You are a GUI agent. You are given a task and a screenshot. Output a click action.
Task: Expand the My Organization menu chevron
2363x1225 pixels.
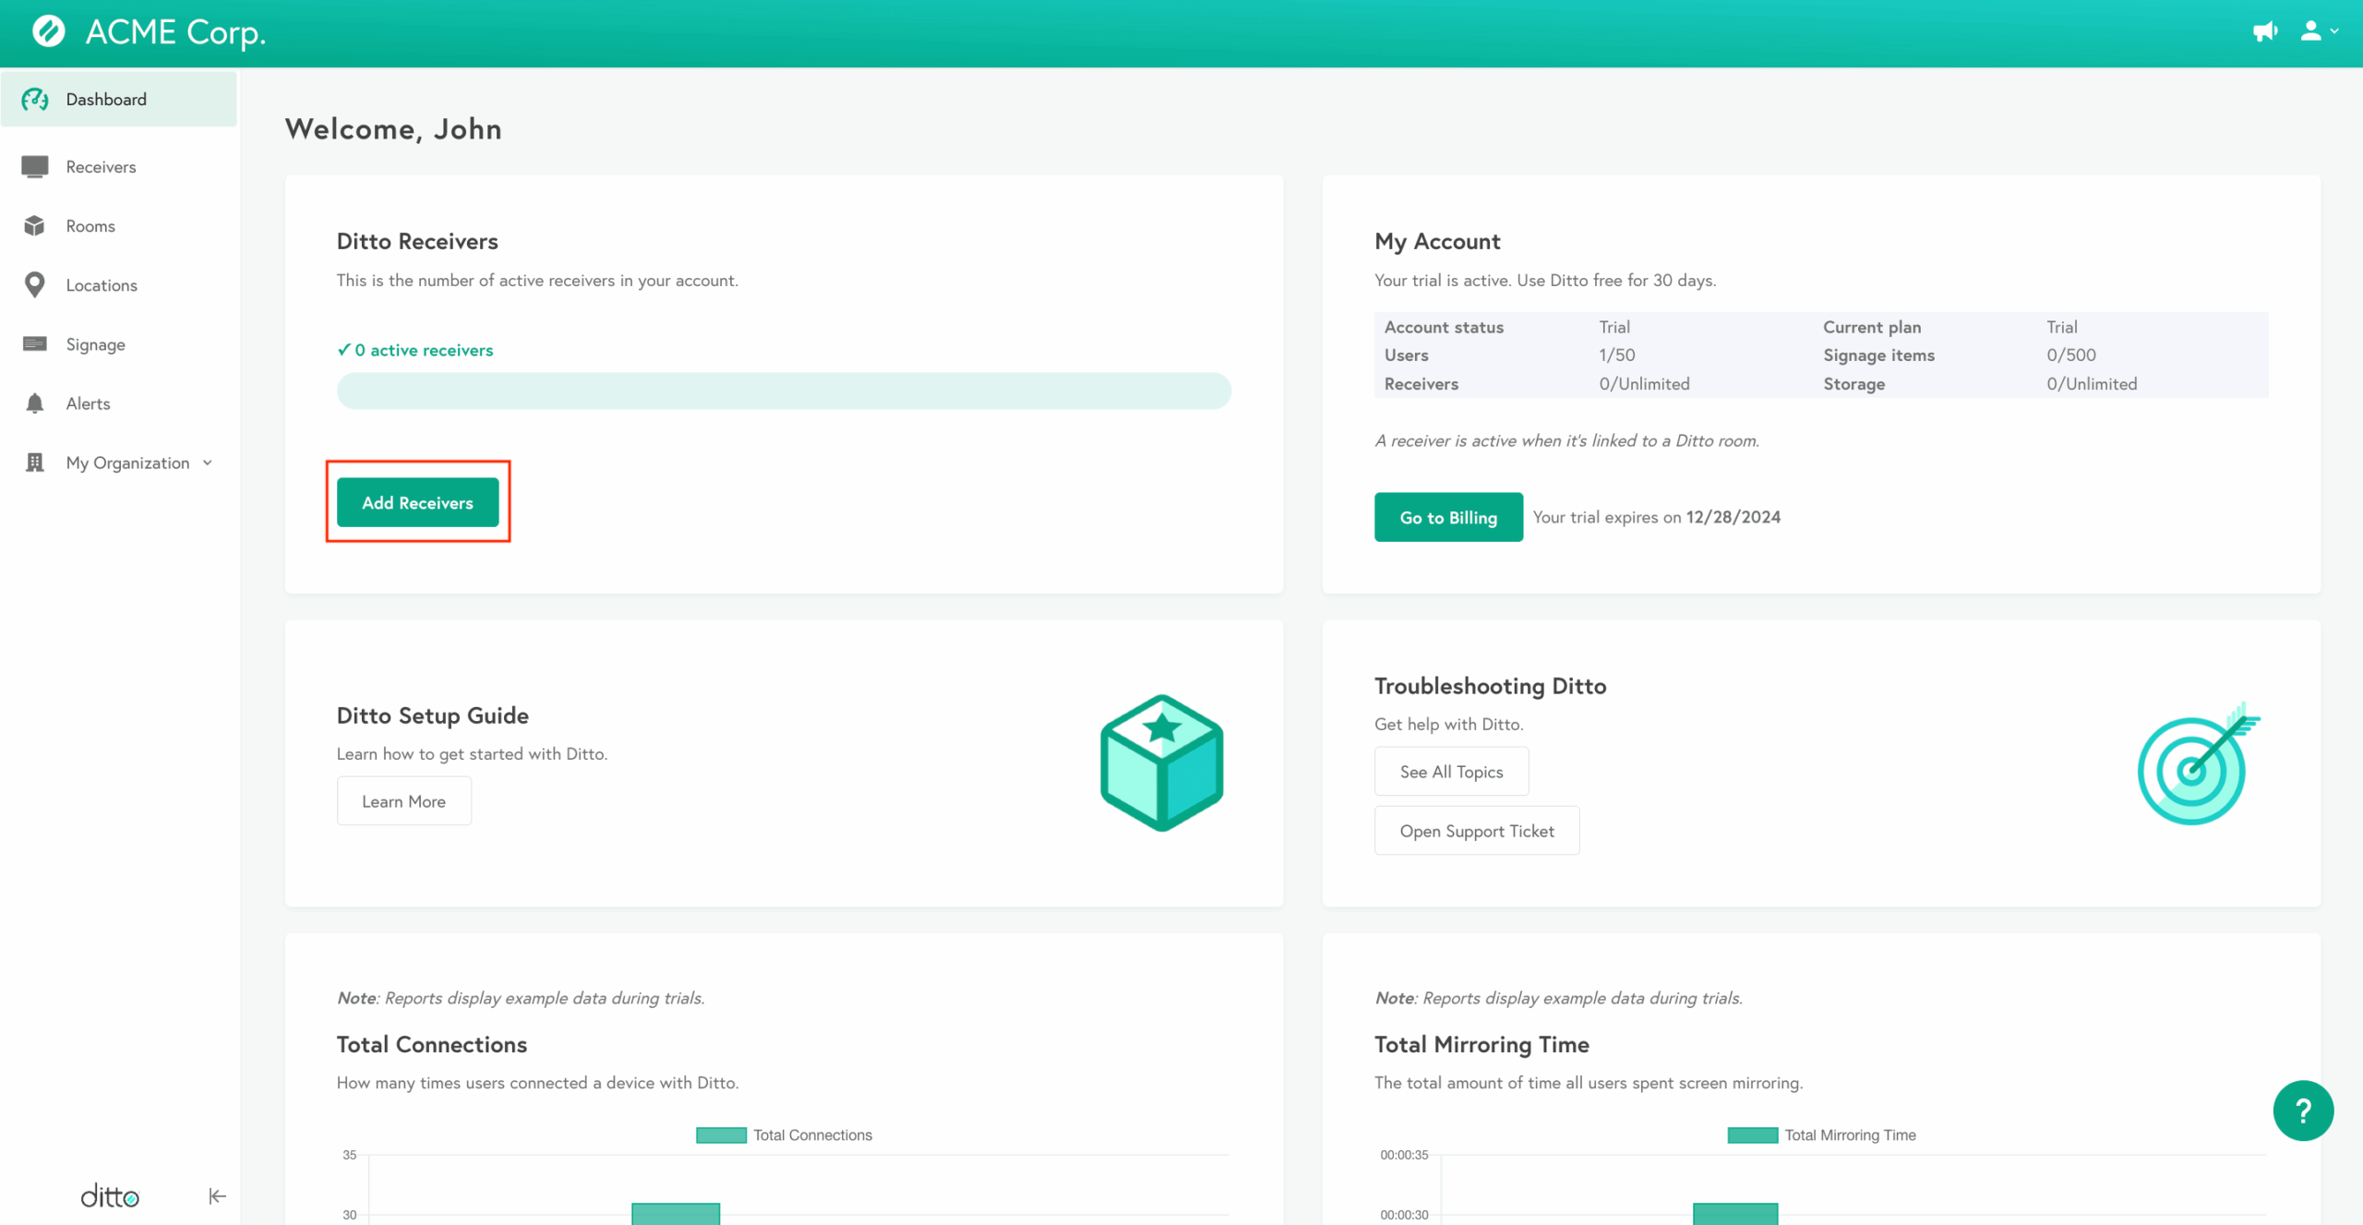click(x=208, y=462)
